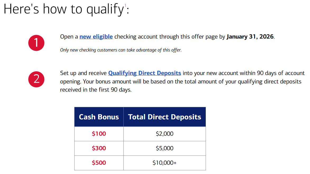
Task: Click the red step 1 circle icon
Action: click(36, 43)
